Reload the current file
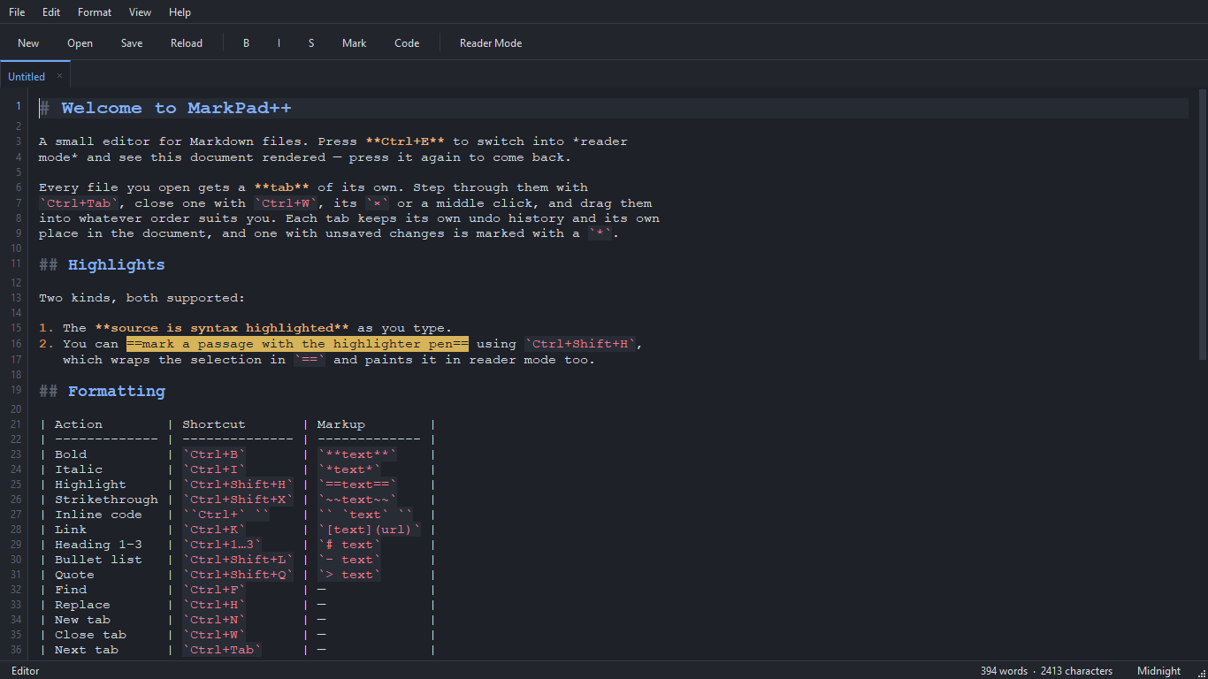 [187, 43]
